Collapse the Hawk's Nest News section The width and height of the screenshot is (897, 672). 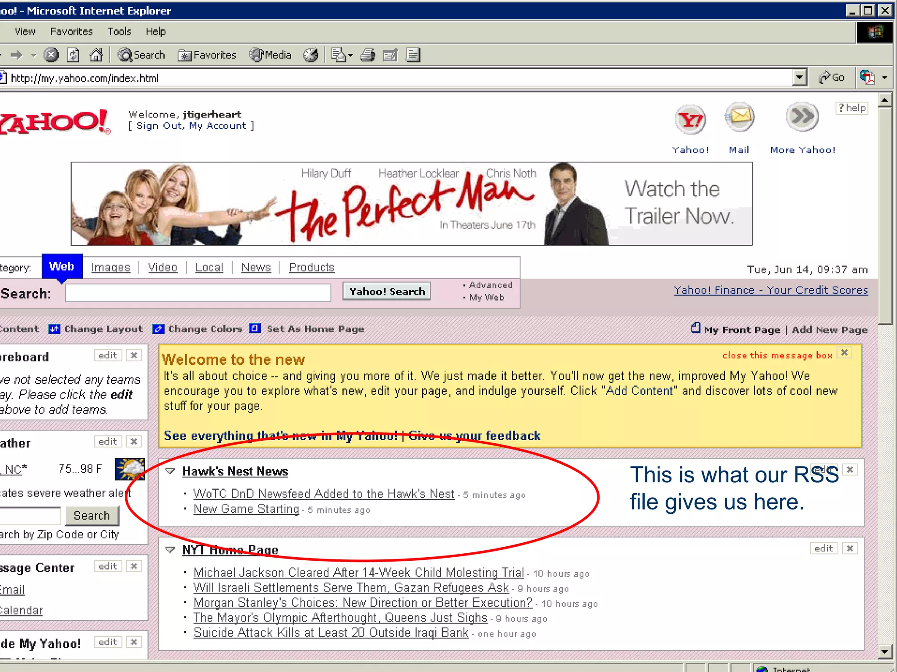tap(170, 471)
